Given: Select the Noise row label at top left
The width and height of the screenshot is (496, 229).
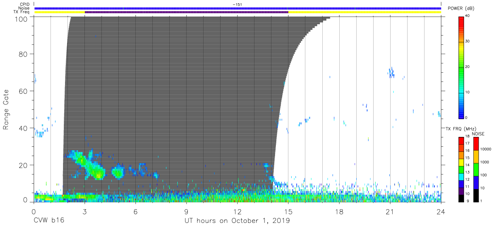Looking at the screenshot, I should click(x=25, y=8).
